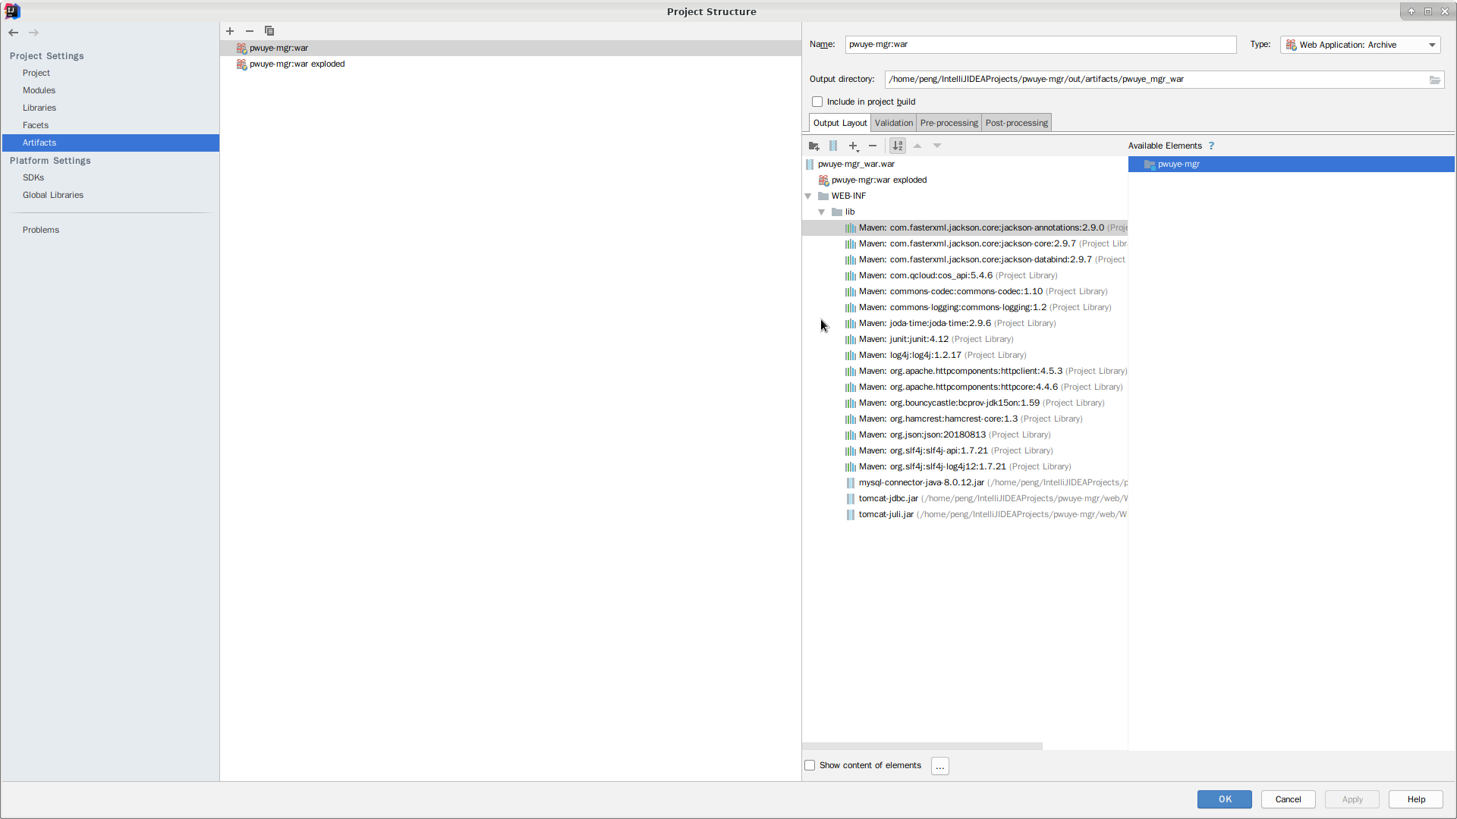1457x819 pixels.
Task: Select tomcat-jdbc.jar row
Action: [x=965, y=498]
